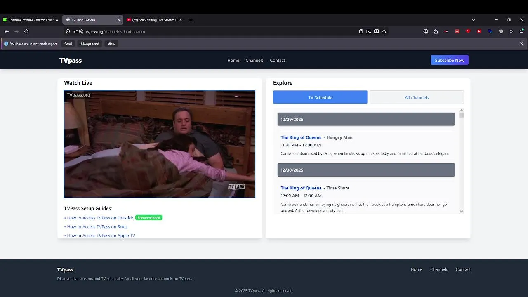528x297 pixels.
Task: Click the TVpass logo in the header
Action: tap(71, 60)
